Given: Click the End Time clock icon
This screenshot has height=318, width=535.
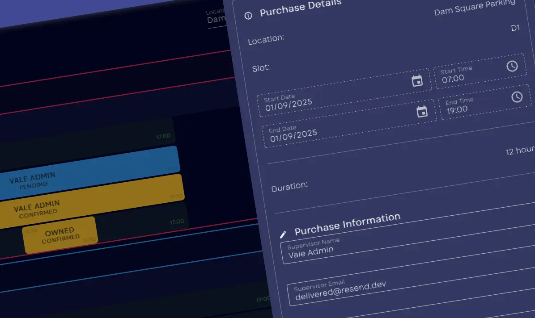Looking at the screenshot, I should pyautogui.click(x=517, y=97).
